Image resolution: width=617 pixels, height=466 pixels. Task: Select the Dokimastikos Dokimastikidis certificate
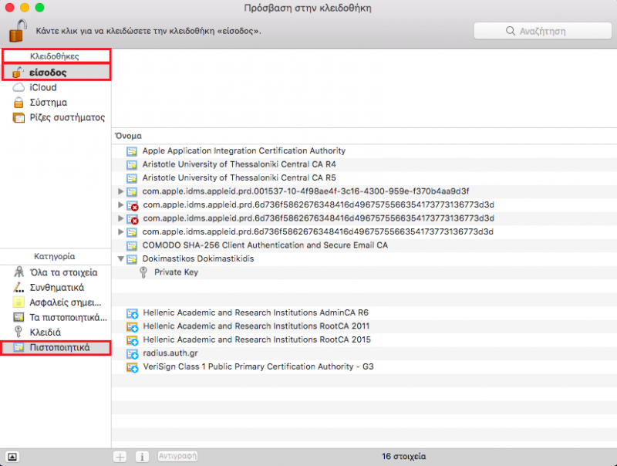coord(364,258)
